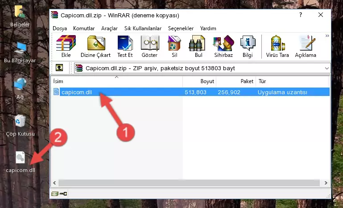This screenshot has width=343, height=208.
Task: Click the horizontal scrollbar left arrow
Action: [x=54, y=183]
